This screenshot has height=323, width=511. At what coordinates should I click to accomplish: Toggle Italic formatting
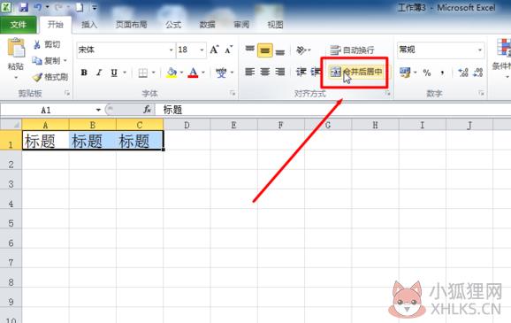click(99, 73)
